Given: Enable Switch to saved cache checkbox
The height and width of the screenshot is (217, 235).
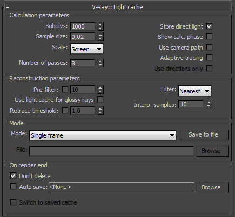Looking at the screenshot, I should 13,202.
